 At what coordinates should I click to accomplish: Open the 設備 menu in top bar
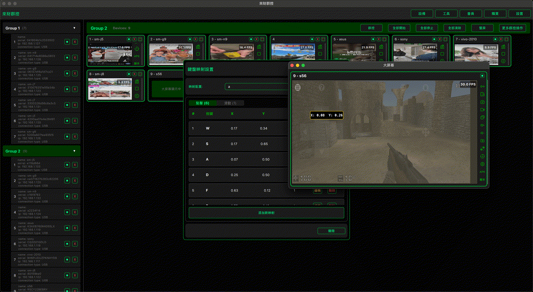click(422, 14)
